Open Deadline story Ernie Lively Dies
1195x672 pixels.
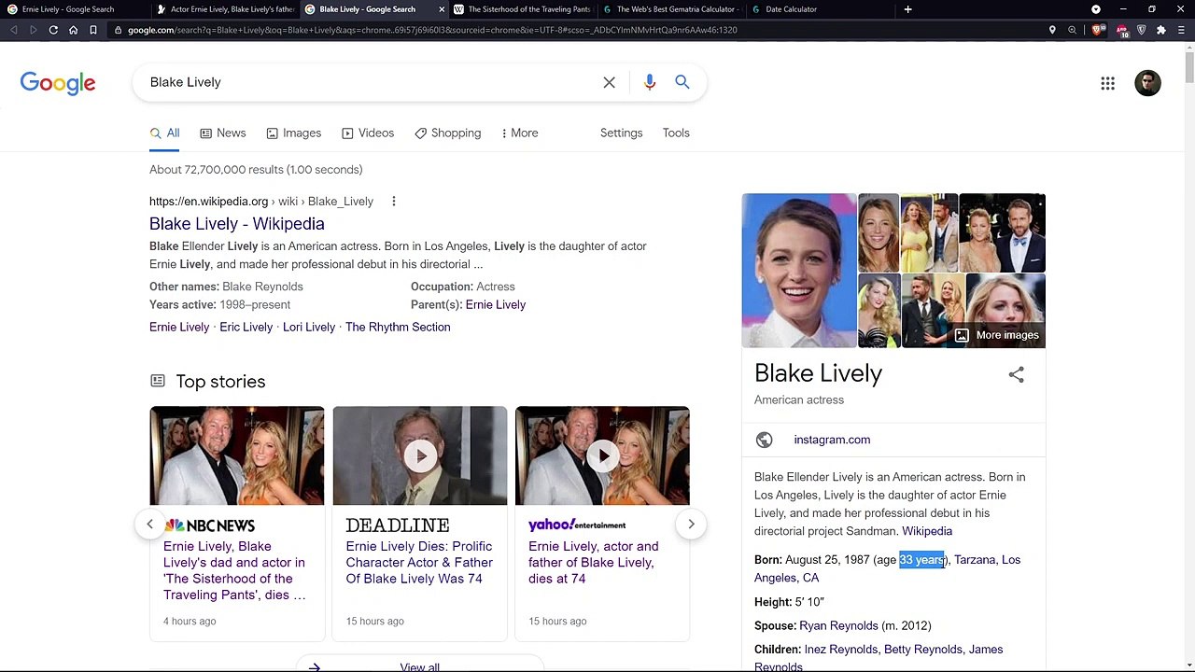(419, 563)
